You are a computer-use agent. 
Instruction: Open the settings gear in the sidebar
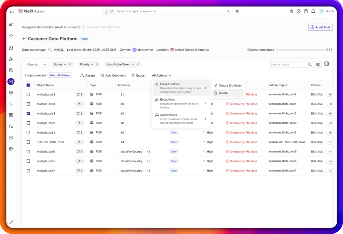(11, 149)
